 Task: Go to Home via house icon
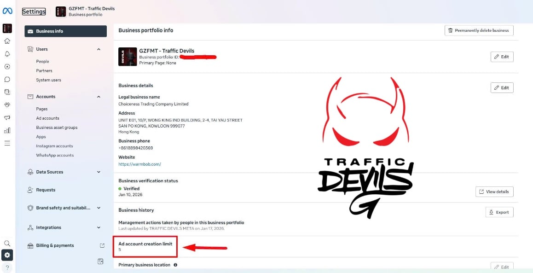click(7, 41)
